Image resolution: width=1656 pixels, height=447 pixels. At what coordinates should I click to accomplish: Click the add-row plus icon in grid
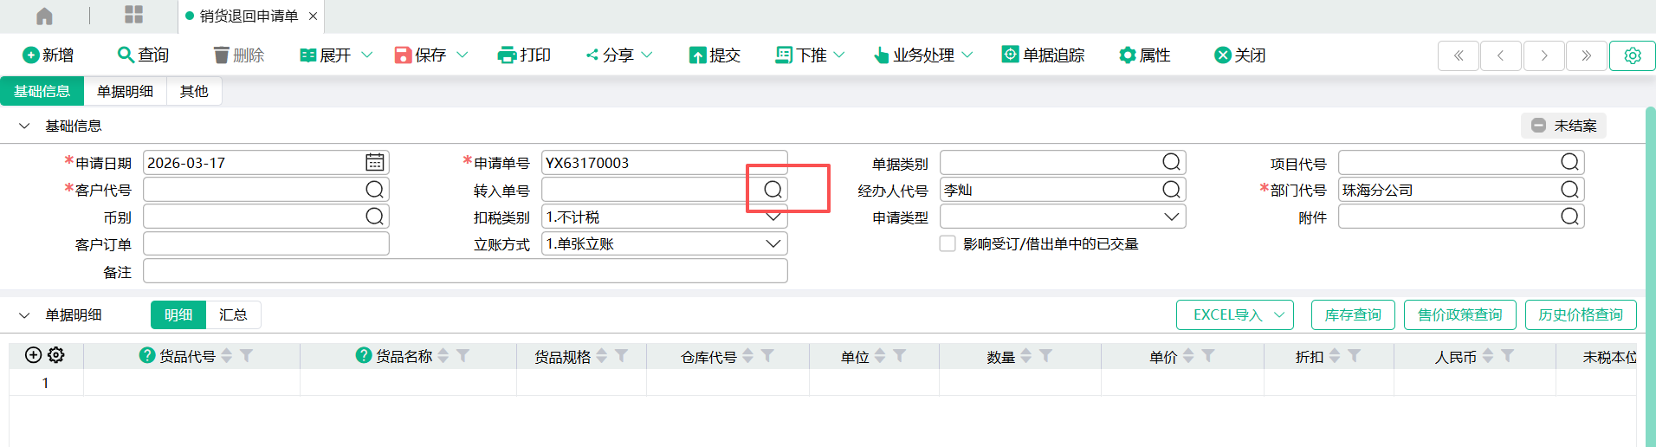tap(34, 355)
